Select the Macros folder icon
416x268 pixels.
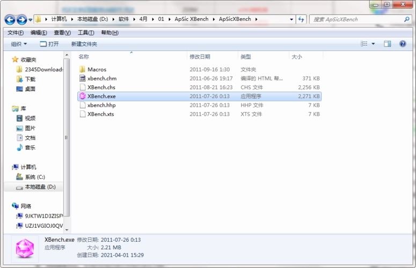83,69
